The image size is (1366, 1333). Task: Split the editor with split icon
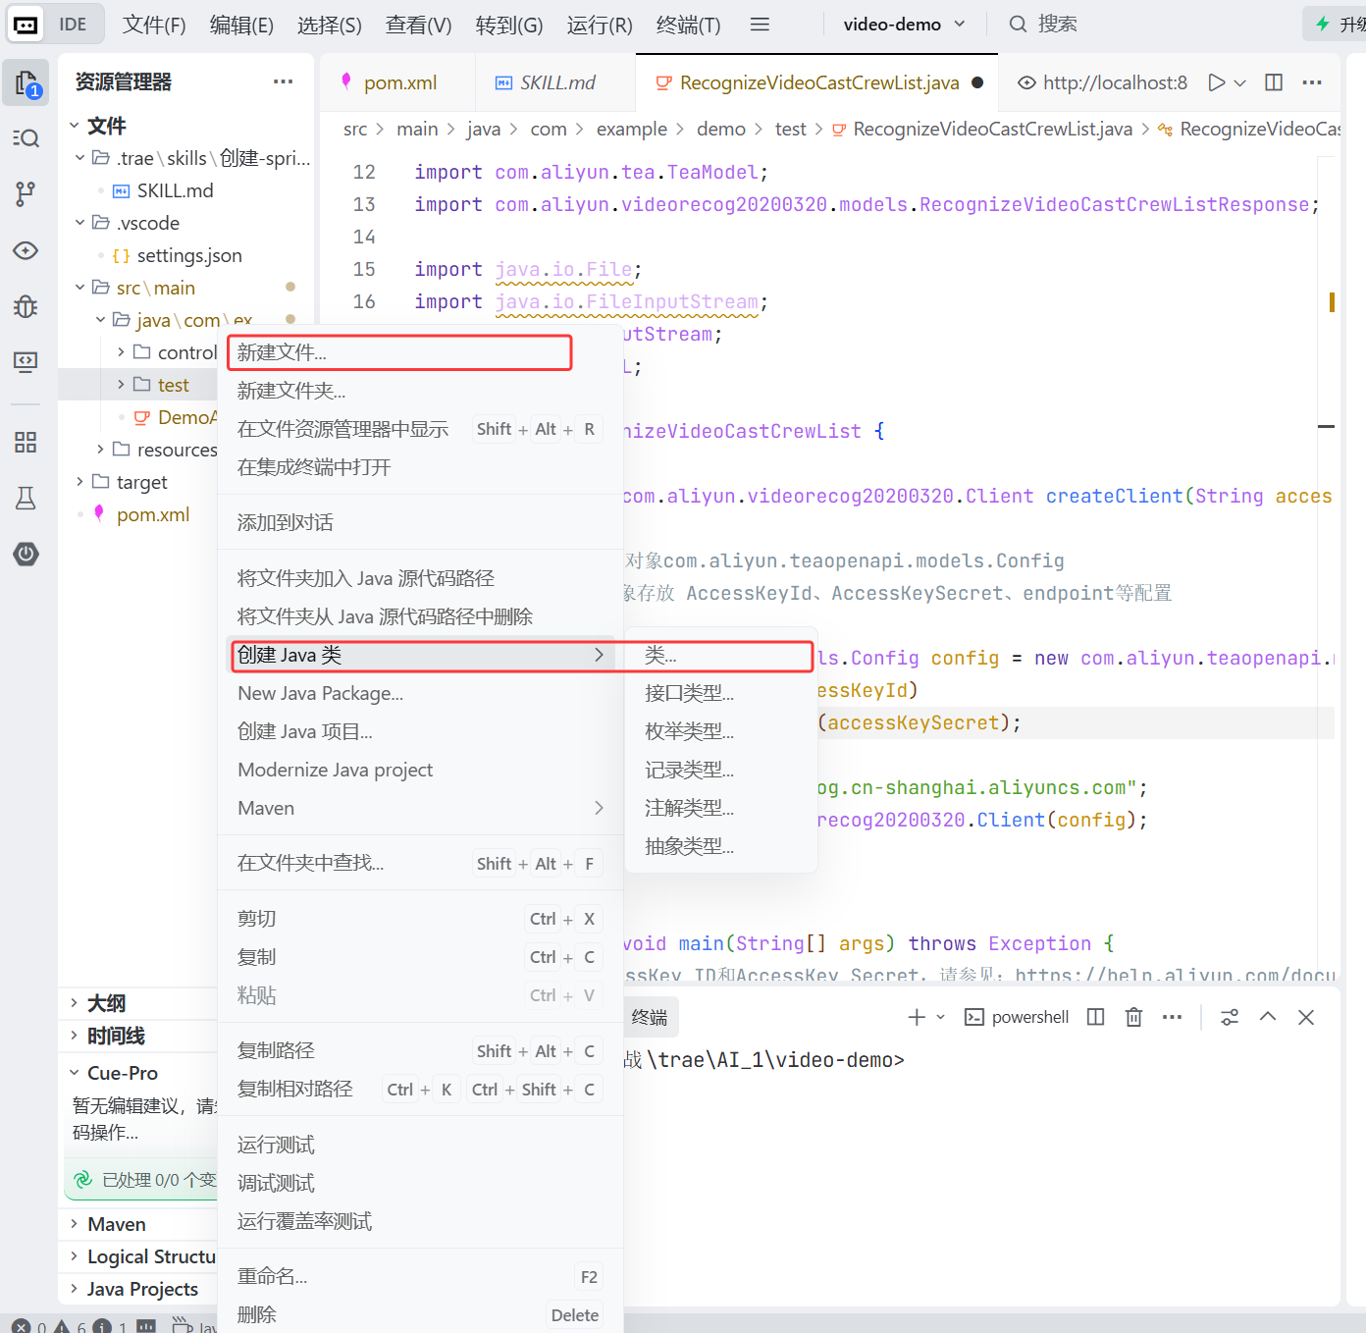coord(1274,82)
